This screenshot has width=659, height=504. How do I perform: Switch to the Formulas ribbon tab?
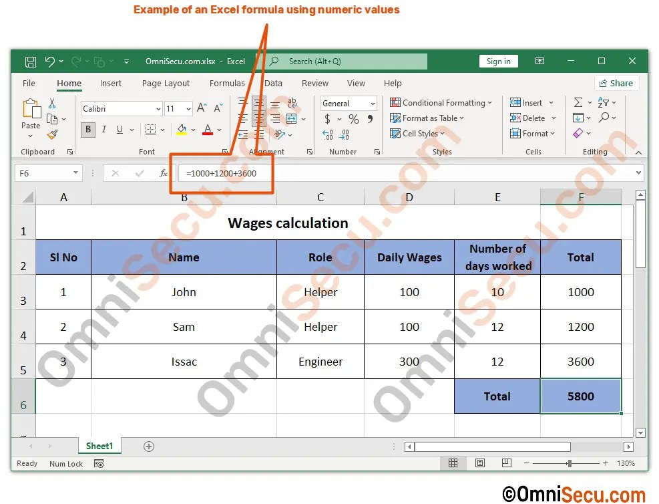tap(227, 83)
